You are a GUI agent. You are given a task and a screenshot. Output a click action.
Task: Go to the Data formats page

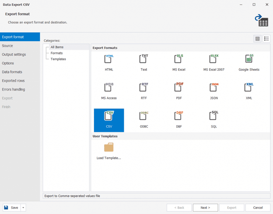coord(12,72)
